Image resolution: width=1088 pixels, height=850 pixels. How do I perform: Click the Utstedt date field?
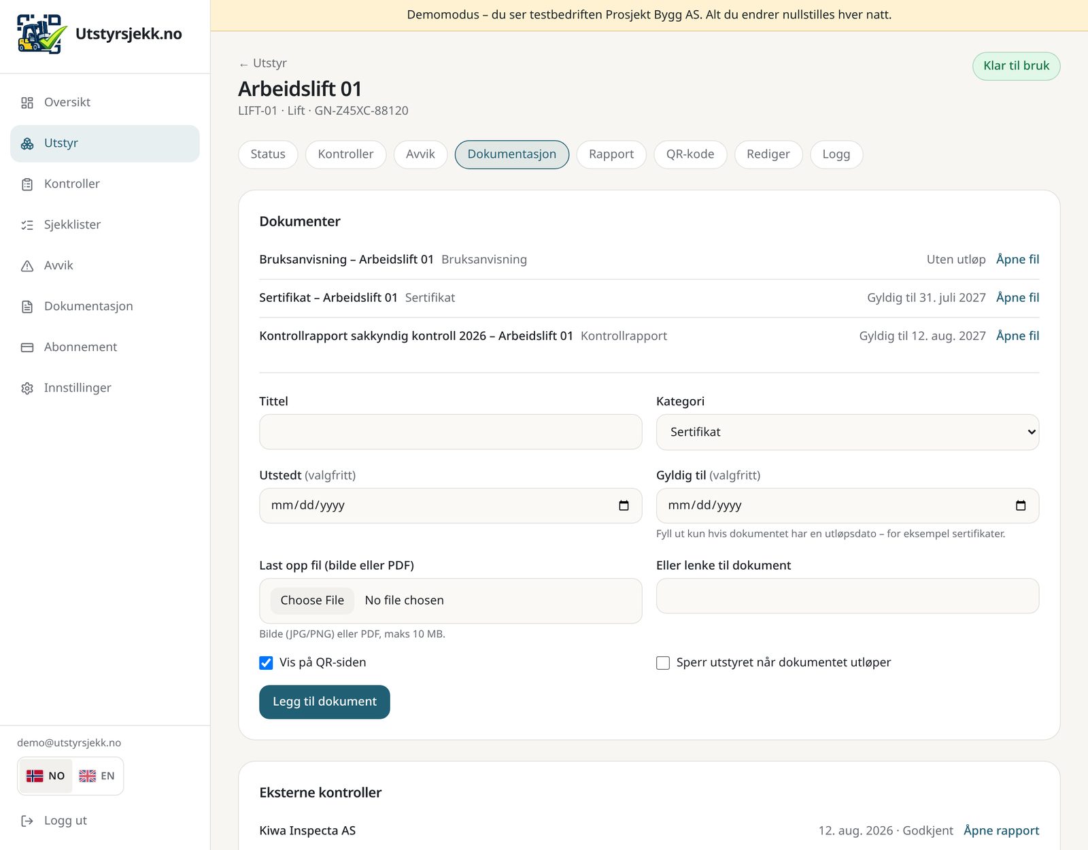[450, 505]
